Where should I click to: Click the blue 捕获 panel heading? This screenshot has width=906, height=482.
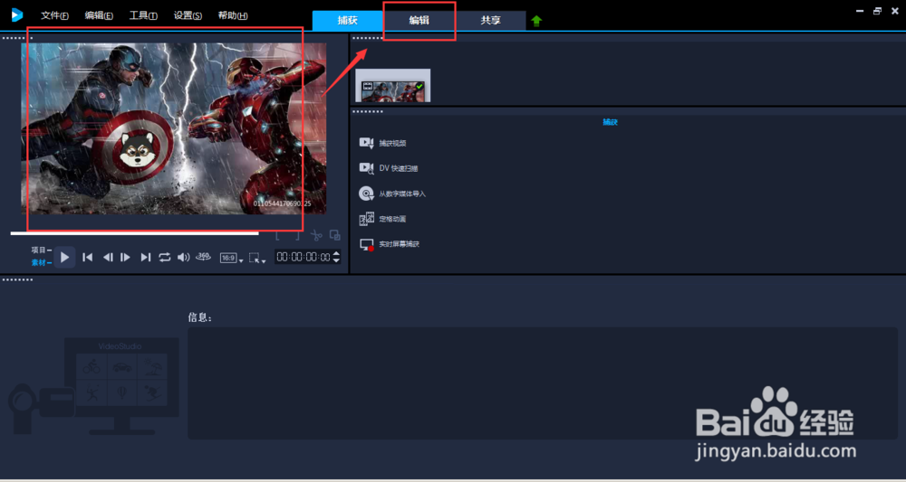coord(610,122)
